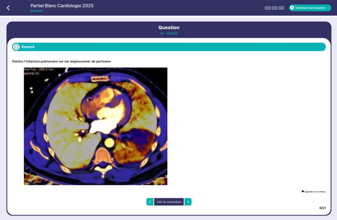Click the exam title Partiel Blanc Cardiologie 2025

[x=62, y=6]
